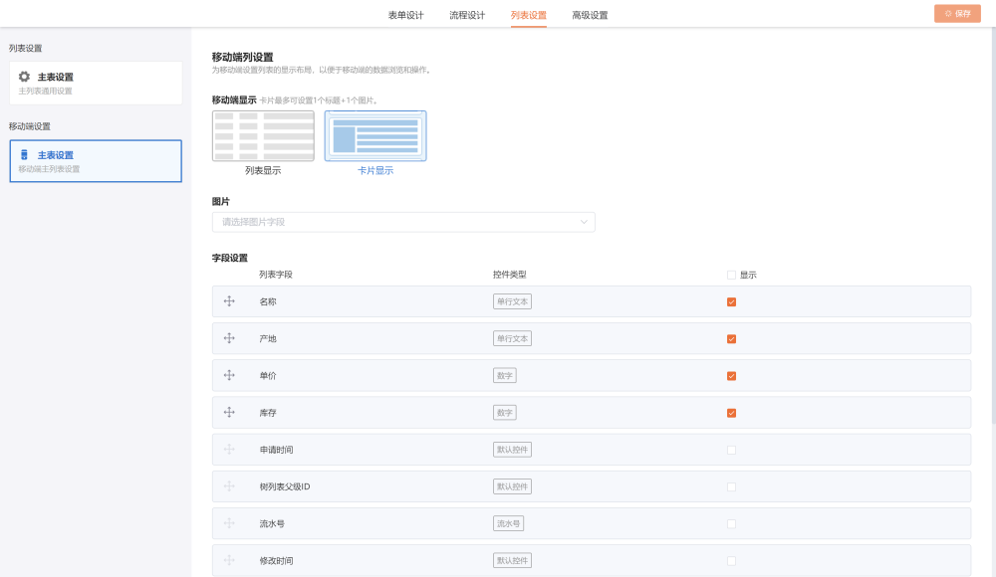Click the drag handle icon for 名称 row
The image size is (996, 577).
(229, 301)
